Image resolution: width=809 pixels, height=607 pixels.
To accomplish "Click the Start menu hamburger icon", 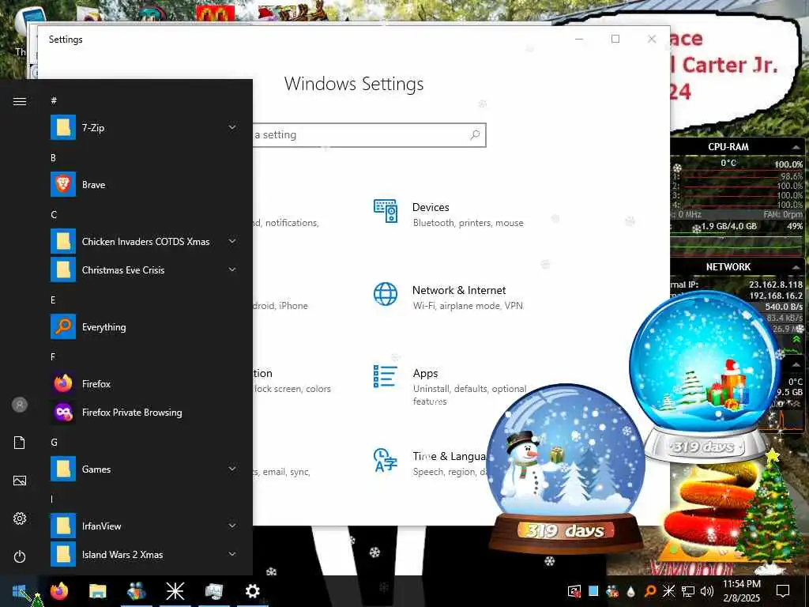I will (x=20, y=101).
